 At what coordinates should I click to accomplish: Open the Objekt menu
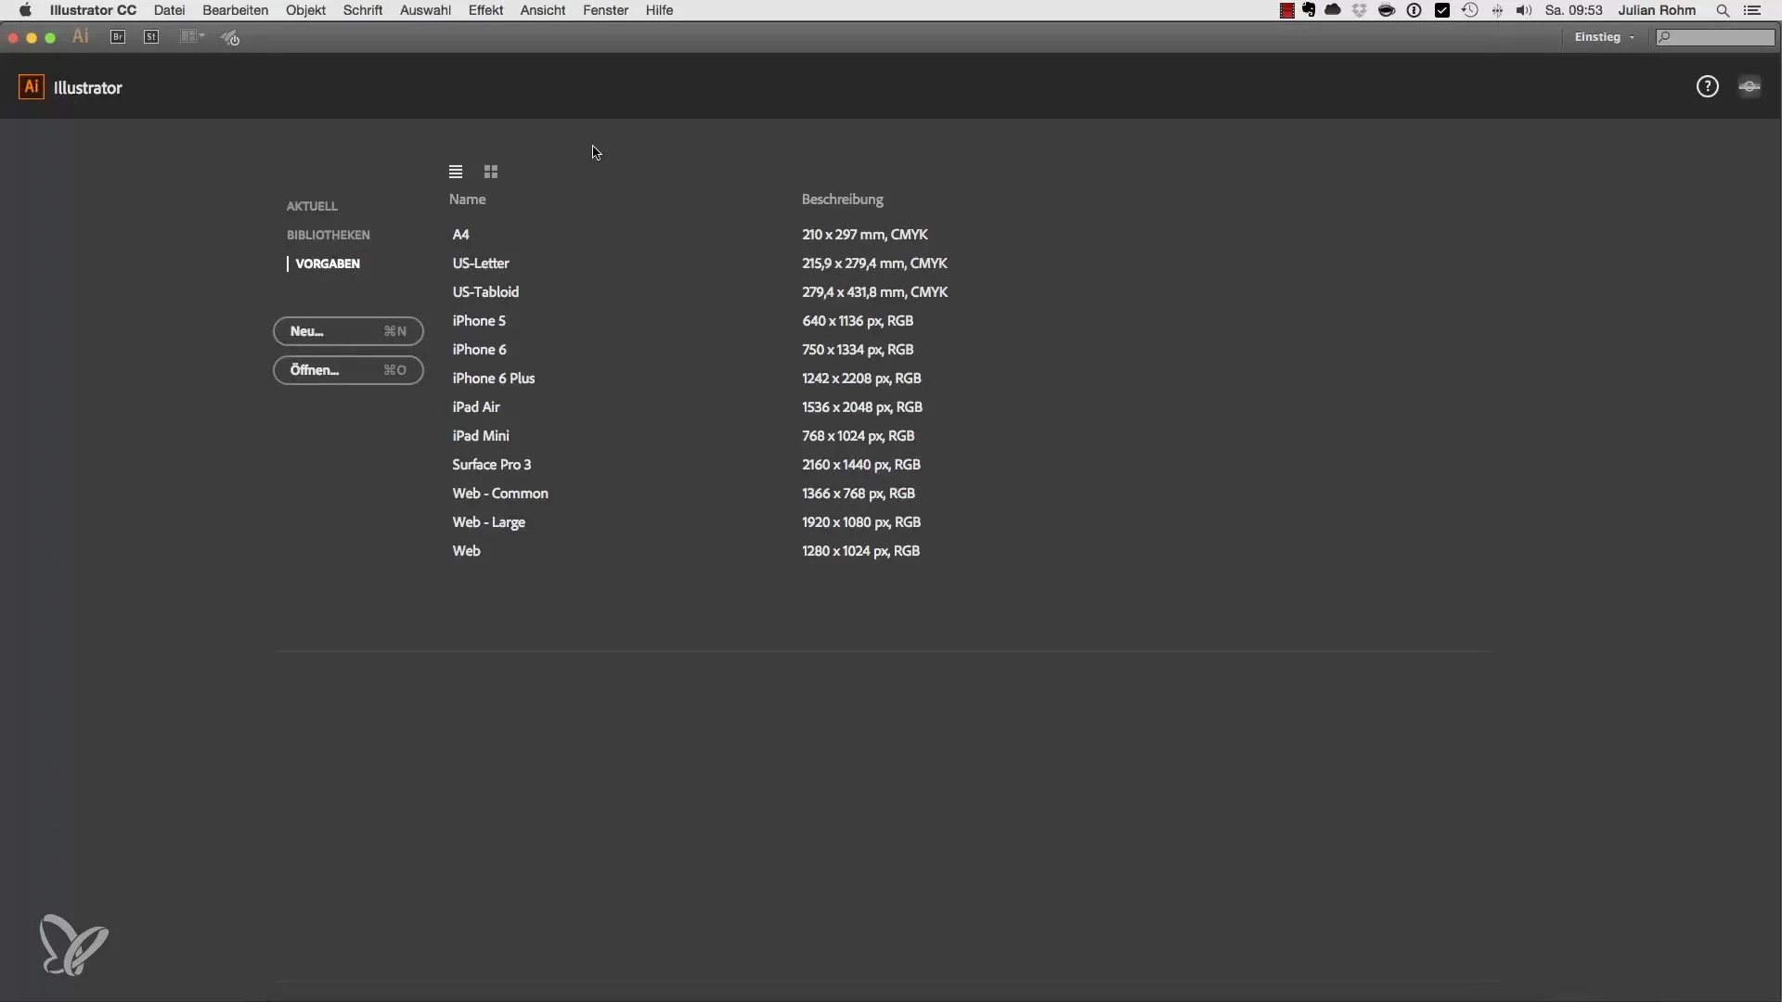click(305, 10)
